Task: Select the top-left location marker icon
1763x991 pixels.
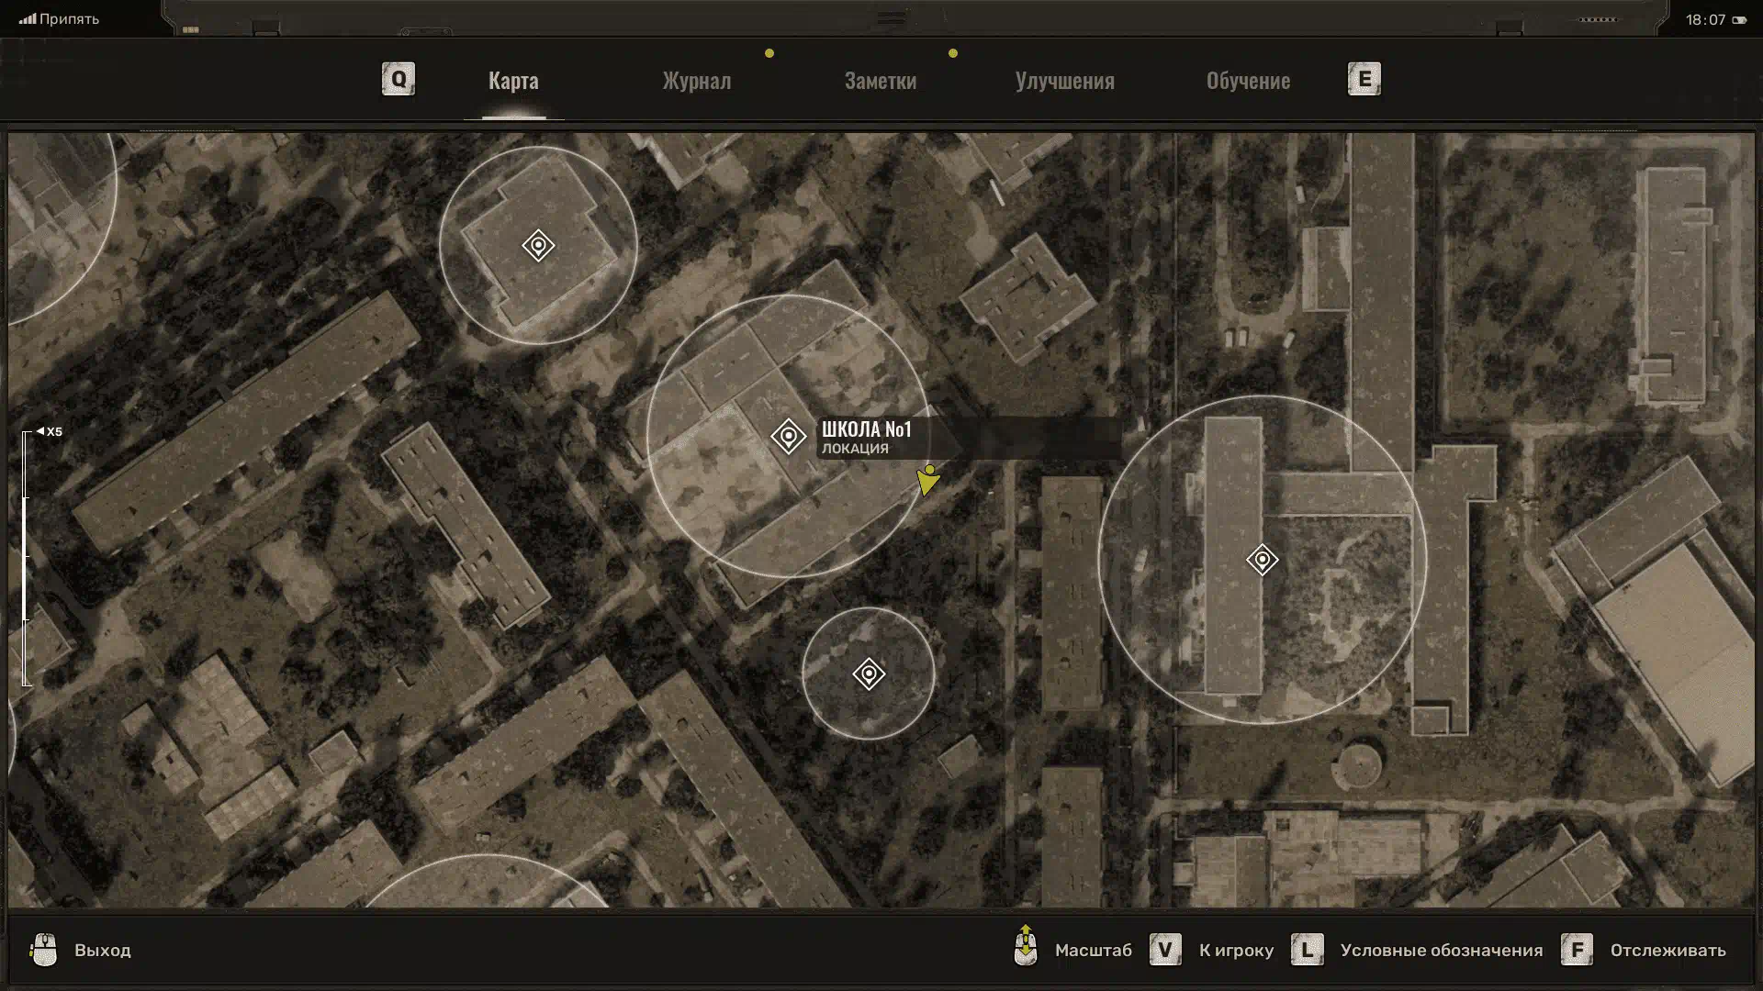Action: click(x=538, y=246)
